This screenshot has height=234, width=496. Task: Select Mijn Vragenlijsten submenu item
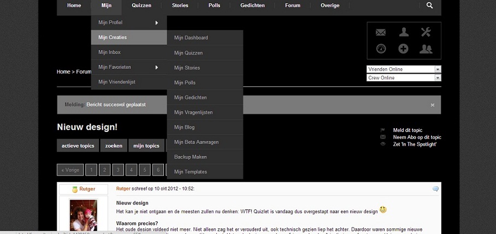pos(205,112)
